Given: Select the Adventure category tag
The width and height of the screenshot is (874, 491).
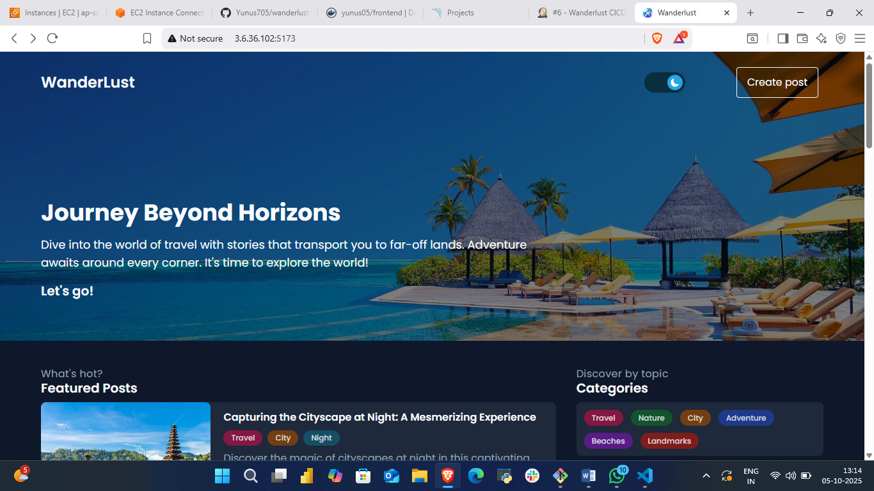Looking at the screenshot, I should tap(745, 418).
